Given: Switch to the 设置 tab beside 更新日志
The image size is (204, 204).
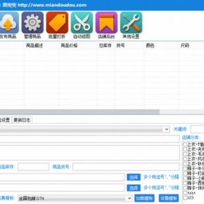Looking at the screenshot, I should [x=5, y=120].
